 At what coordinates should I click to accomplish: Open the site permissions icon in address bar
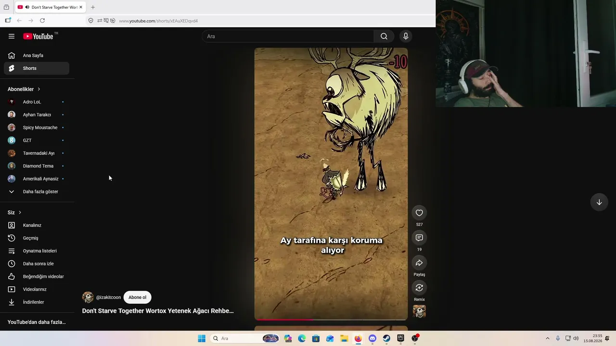(x=100, y=21)
